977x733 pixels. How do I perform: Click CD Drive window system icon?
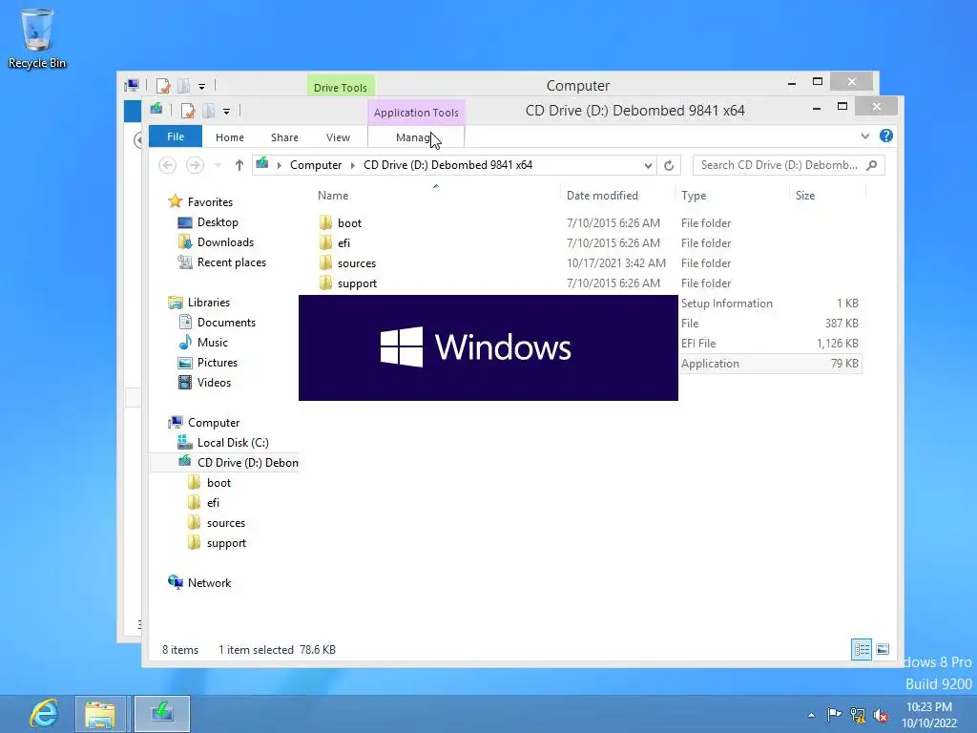point(156,110)
